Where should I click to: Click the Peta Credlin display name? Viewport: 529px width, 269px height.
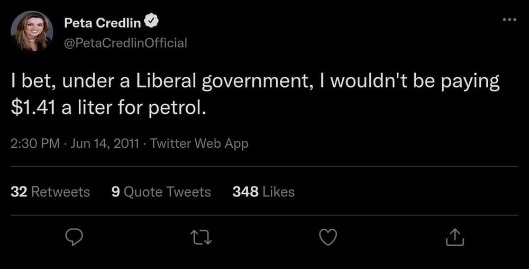click(103, 22)
